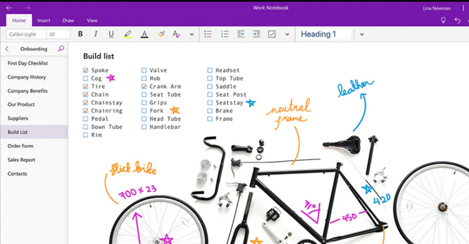The image size is (469, 244).
Task: Go forward with the right arrow
Action: (28, 8)
